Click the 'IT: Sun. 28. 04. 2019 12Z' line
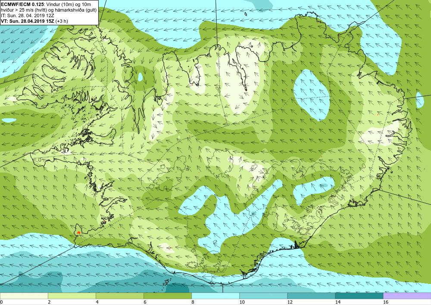The width and height of the screenshot is (431, 305). click(27, 15)
